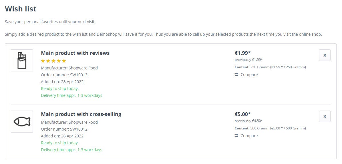342x164 pixels.
Task: Click the 'Added on: 28 Apr 2022' text
Action: pos(62,82)
